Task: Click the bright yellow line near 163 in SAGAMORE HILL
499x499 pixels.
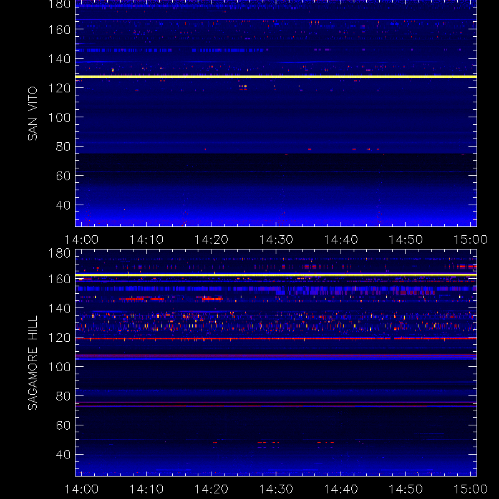Action: pyautogui.click(x=276, y=275)
